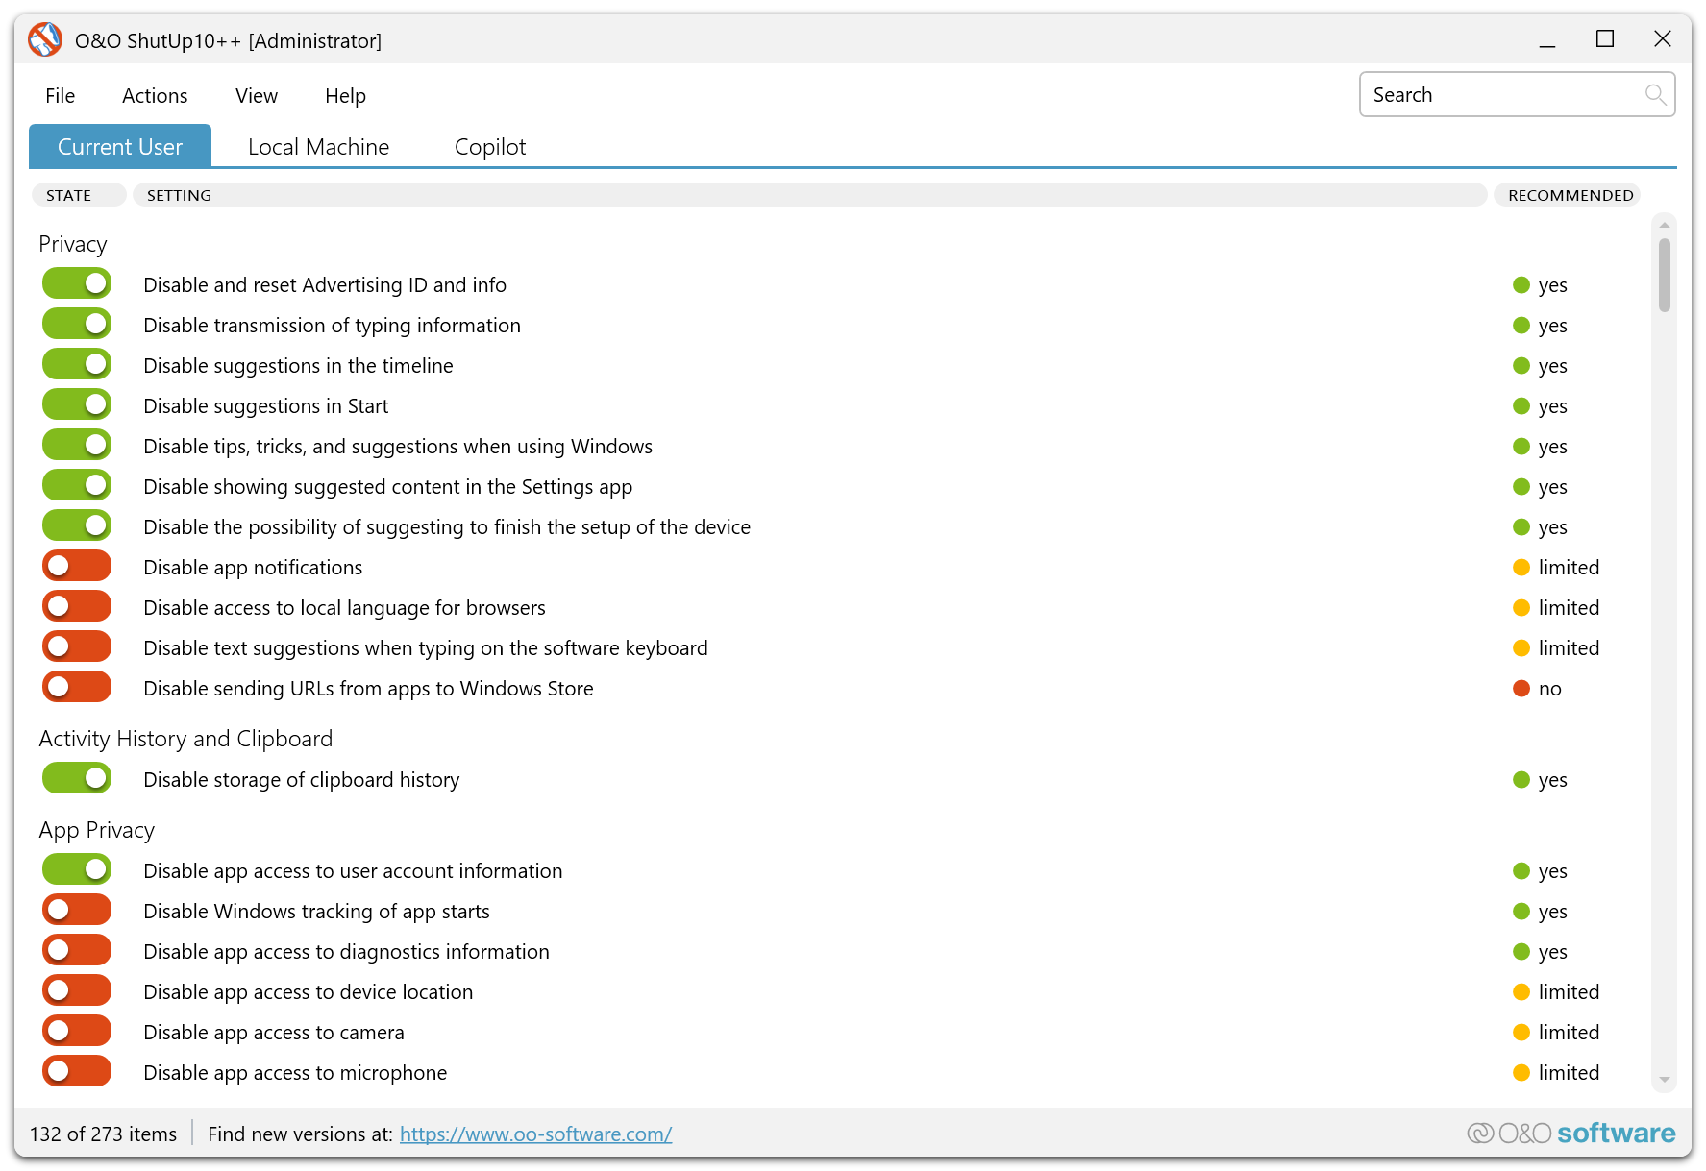
Task: Toggle off Disable transmission of typing information
Action: (x=77, y=325)
